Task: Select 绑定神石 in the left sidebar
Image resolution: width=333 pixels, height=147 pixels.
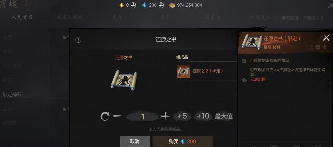Action: (12, 94)
